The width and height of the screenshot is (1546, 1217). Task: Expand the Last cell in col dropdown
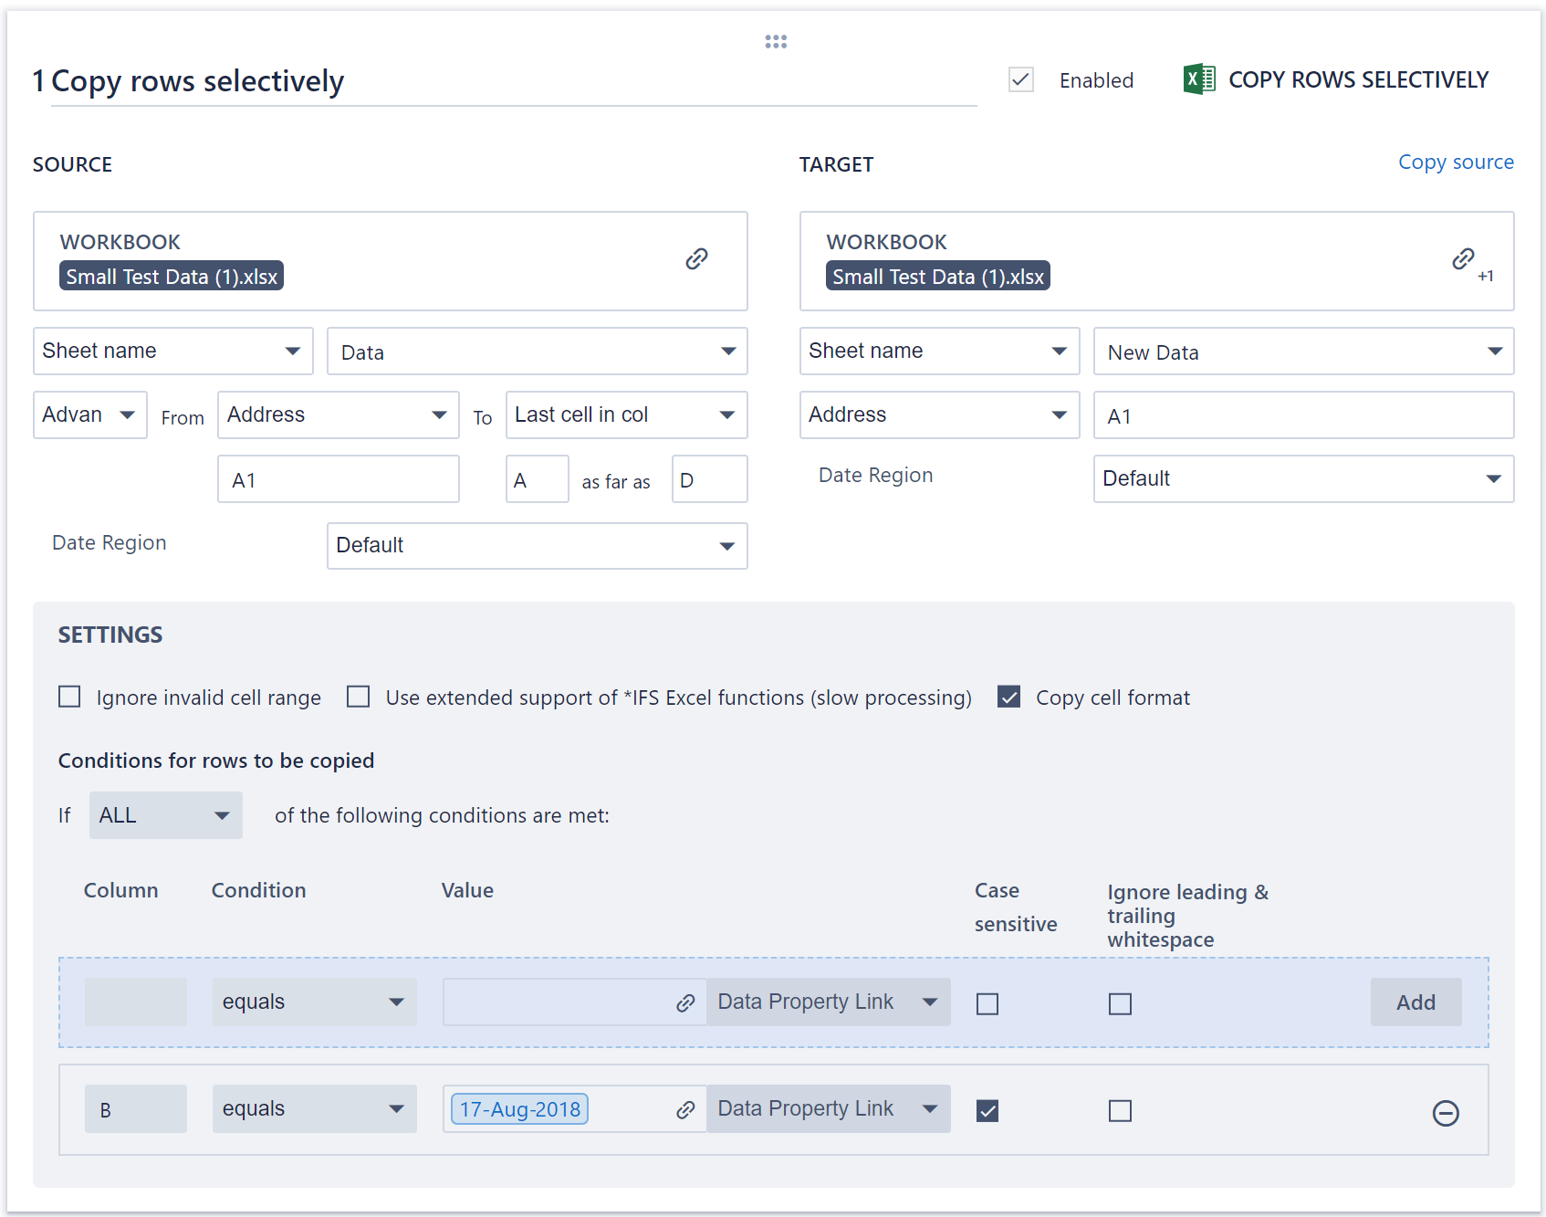626,415
